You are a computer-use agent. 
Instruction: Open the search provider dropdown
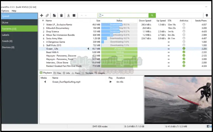[101, 15]
